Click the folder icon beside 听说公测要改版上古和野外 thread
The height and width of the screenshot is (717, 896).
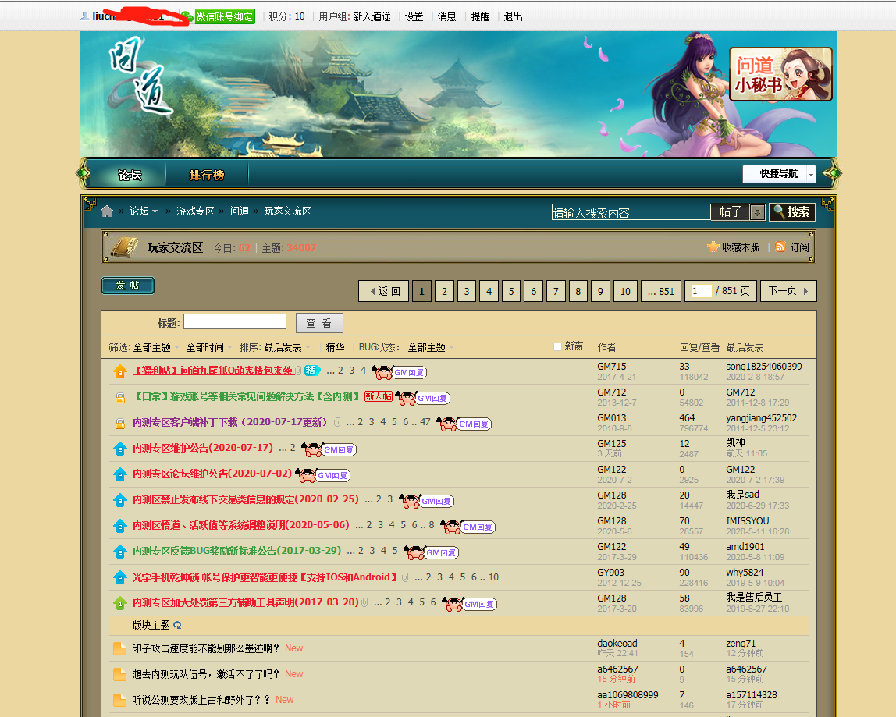tap(120, 700)
